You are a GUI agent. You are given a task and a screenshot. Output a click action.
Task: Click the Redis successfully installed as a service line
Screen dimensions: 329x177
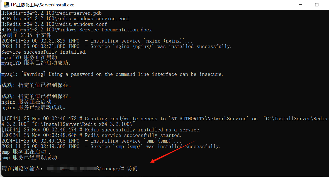click(x=101, y=130)
